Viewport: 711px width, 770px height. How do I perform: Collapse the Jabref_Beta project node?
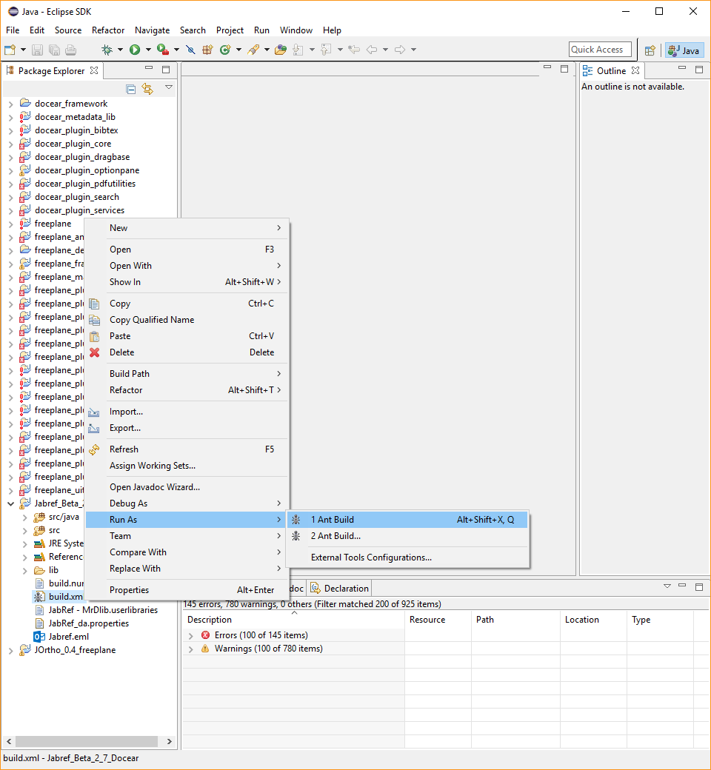[x=11, y=504]
